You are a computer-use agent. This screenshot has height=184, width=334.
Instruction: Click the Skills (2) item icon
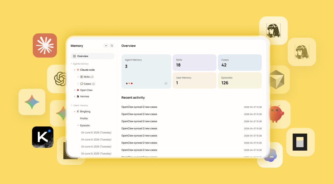(82, 77)
